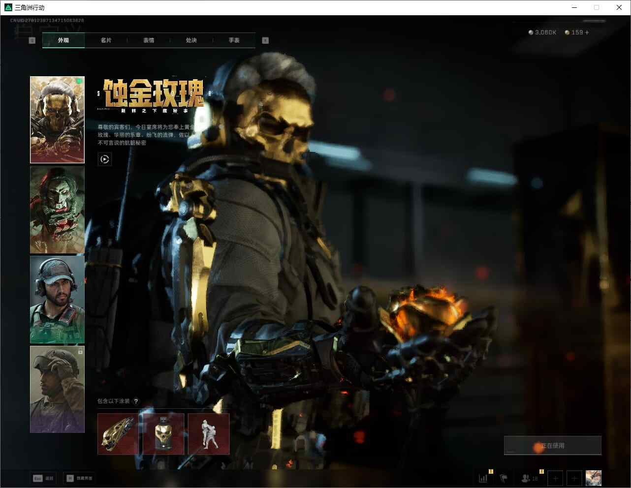Go to next tab with right arrow
This screenshot has height=488, width=631.
point(265,40)
